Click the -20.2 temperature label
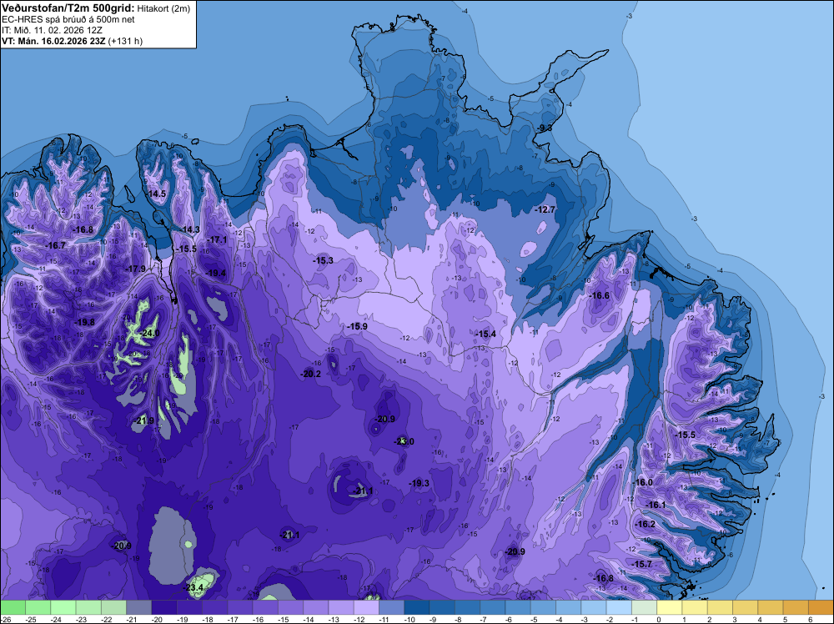Screen dimensions: 834x624 pyautogui.click(x=310, y=374)
